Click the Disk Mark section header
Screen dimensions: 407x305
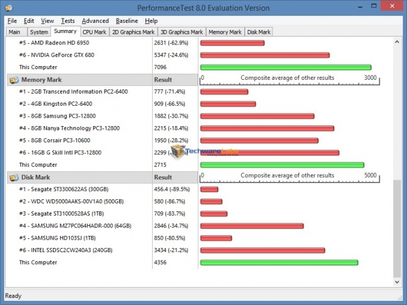[x=80, y=178]
